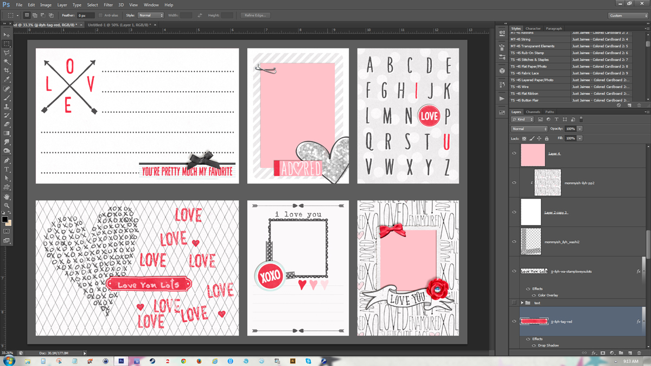
Task: Click the Lock transparent pixels icon
Action: pyautogui.click(x=524, y=138)
